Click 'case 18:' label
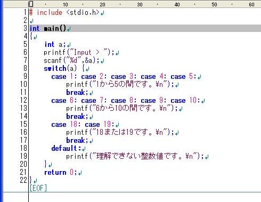The width and height of the screenshot is (261, 202). coord(64,124)
